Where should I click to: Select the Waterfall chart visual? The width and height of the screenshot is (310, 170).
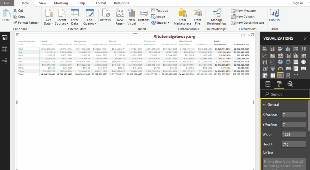pyautogui.click(x=265, y=62)
